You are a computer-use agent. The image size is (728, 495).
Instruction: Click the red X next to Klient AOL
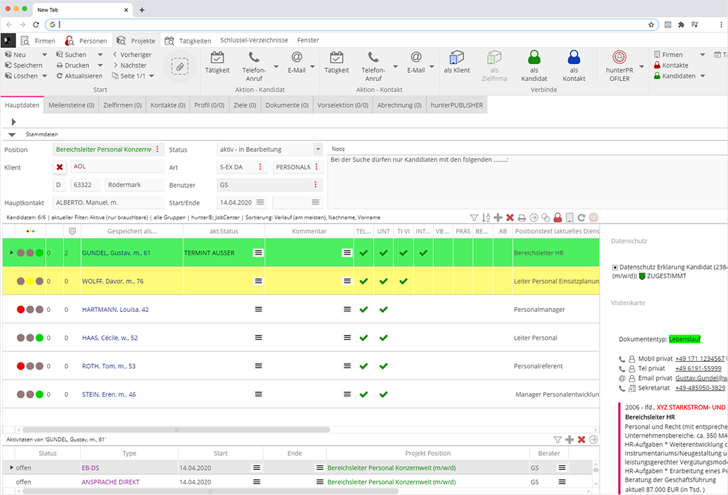(60, 167)
